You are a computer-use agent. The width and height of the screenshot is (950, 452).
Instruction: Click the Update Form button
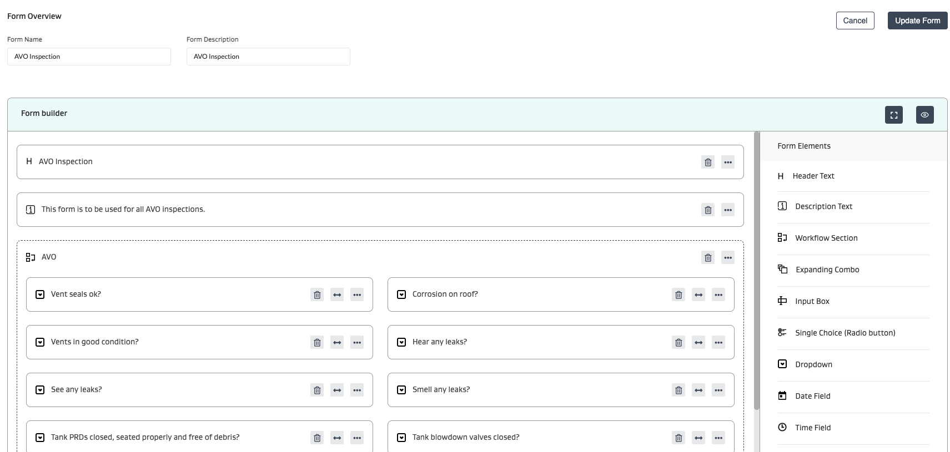click(x=917, y=21)
